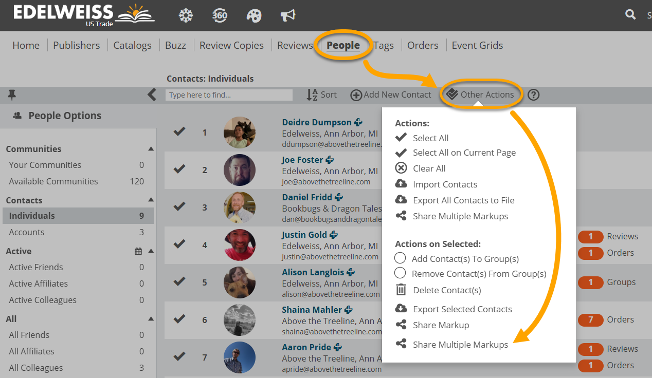
Task: Go to the Home tab
Action: coord(26,45)
